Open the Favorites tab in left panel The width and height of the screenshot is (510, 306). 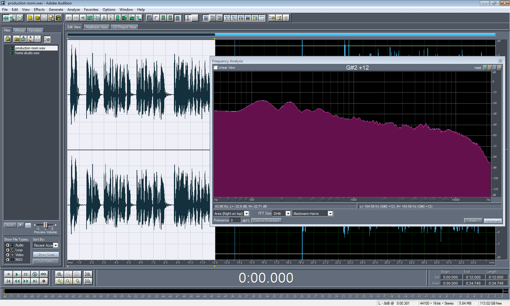point(35,31)
